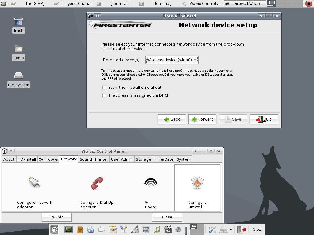Open Home folder desktop icon
This screenshot has width=314, height=235.
[18, 48]
